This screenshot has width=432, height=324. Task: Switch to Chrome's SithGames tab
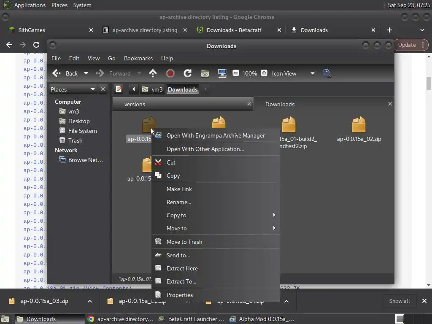click(x=51, y=30)
